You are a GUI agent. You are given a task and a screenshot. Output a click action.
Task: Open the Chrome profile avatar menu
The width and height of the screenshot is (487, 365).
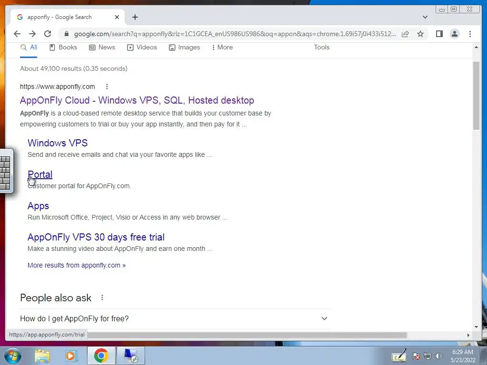(x=454, y=34)
